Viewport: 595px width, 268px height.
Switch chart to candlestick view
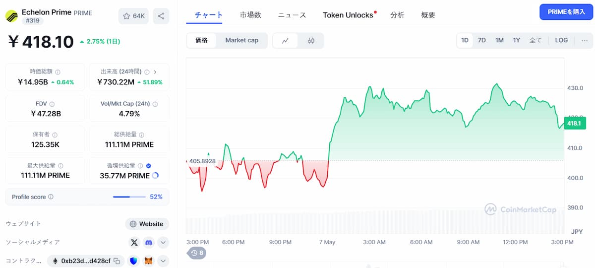pos(311,41)
